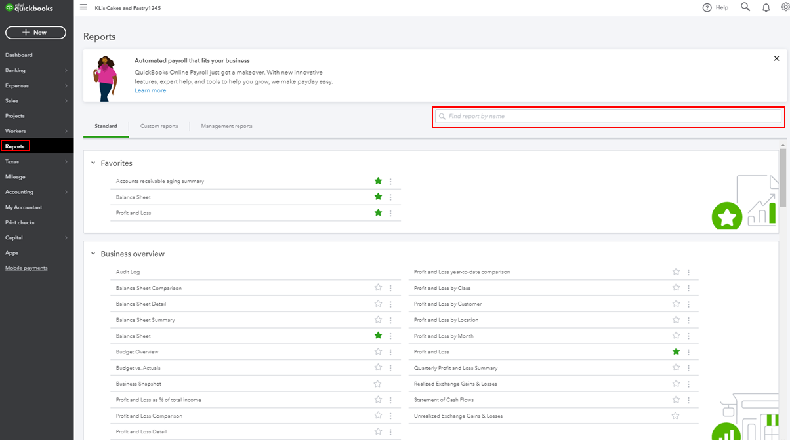Open more options for Profit and Loss by Location
The image size is (790, 440).
688,320
